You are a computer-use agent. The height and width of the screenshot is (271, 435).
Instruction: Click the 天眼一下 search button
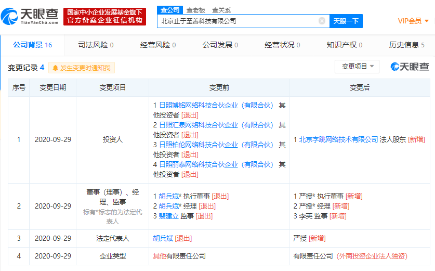point(346,21)
